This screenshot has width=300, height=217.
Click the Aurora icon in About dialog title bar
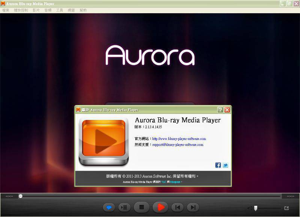[x=78, y=110]
